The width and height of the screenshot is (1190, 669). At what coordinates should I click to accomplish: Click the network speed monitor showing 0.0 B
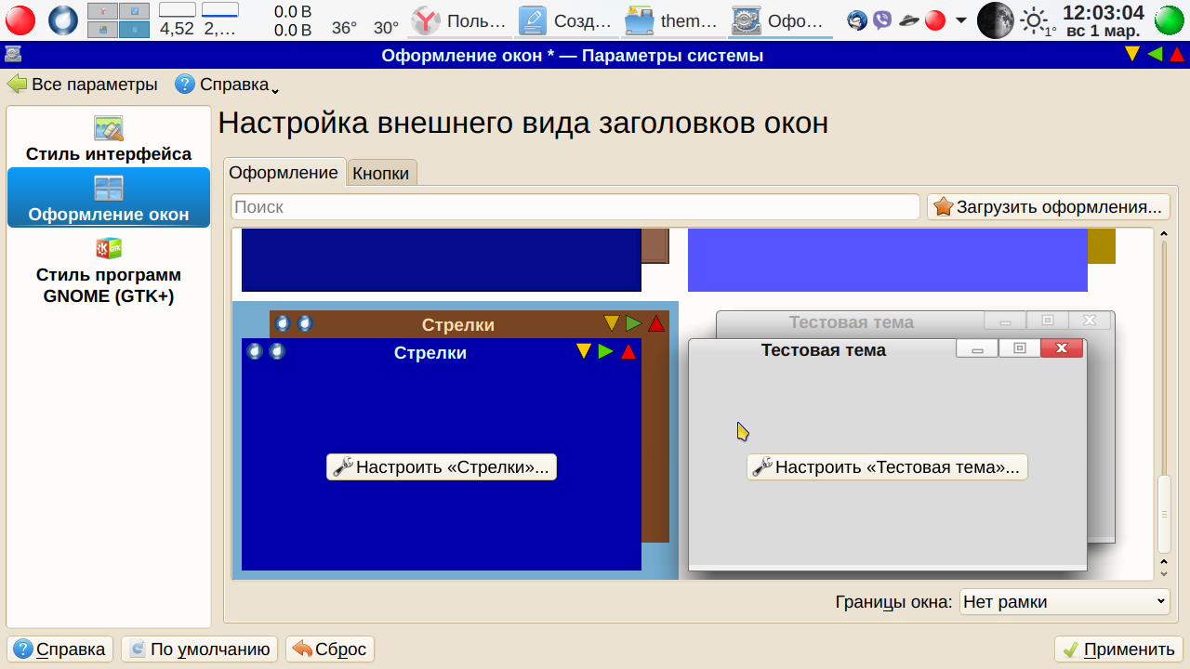[x=293, y=20]
